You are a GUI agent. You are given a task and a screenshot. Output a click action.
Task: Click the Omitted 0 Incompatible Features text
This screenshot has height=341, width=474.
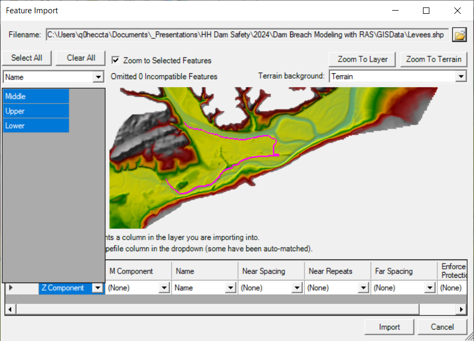point(164,76)
